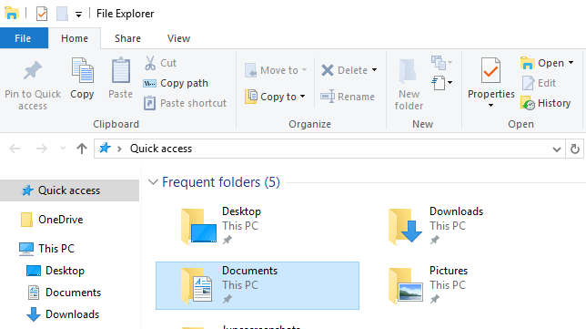Click the title bar New folder icon
The width and height of the screenshot is (586, 329).
[x=62, y=14]
